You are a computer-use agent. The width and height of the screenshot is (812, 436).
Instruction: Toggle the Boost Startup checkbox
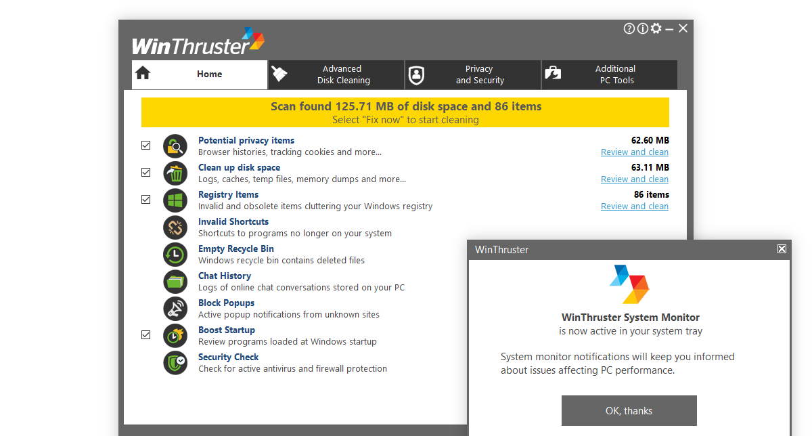145,335
